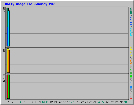Click green day 4 on the x-axis

(20, 102)
